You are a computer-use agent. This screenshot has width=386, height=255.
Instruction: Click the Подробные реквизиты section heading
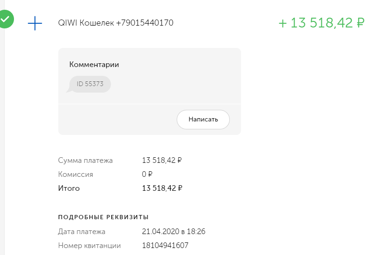point(103,217)
